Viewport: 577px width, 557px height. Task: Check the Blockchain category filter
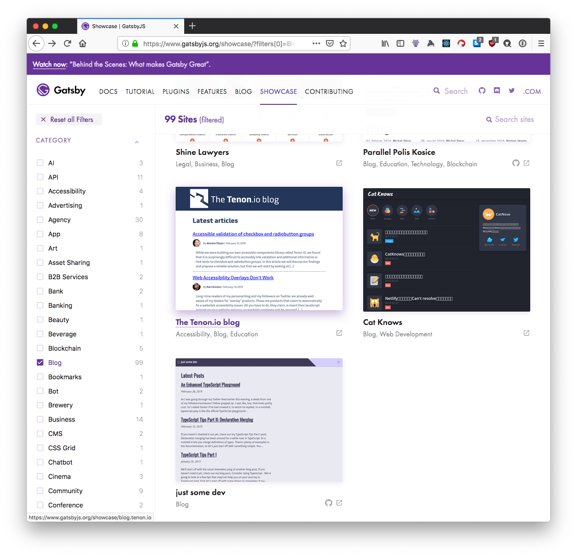pyautogui.click(x=40, y=348)
